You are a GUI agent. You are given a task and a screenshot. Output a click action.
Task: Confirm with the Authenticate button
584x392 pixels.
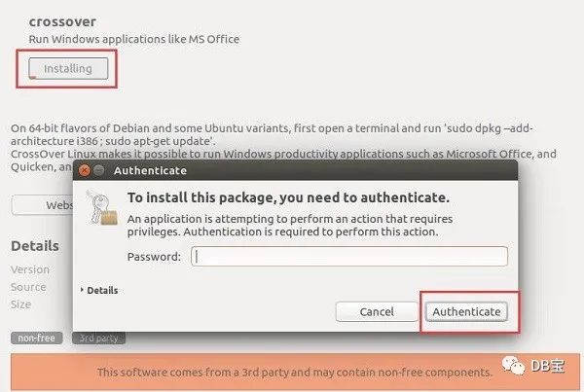pyautogui.click(x=466, y=311)
